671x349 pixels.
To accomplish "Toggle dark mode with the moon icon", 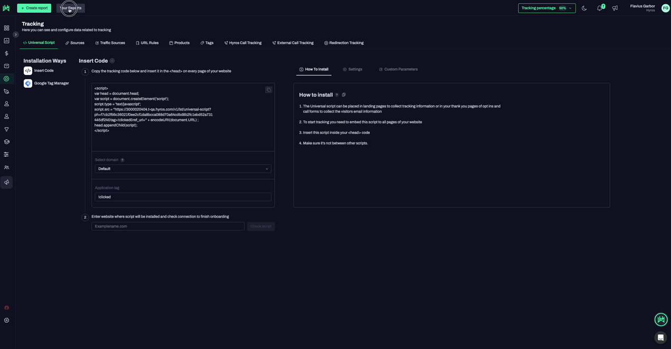I will click(584, 8).
